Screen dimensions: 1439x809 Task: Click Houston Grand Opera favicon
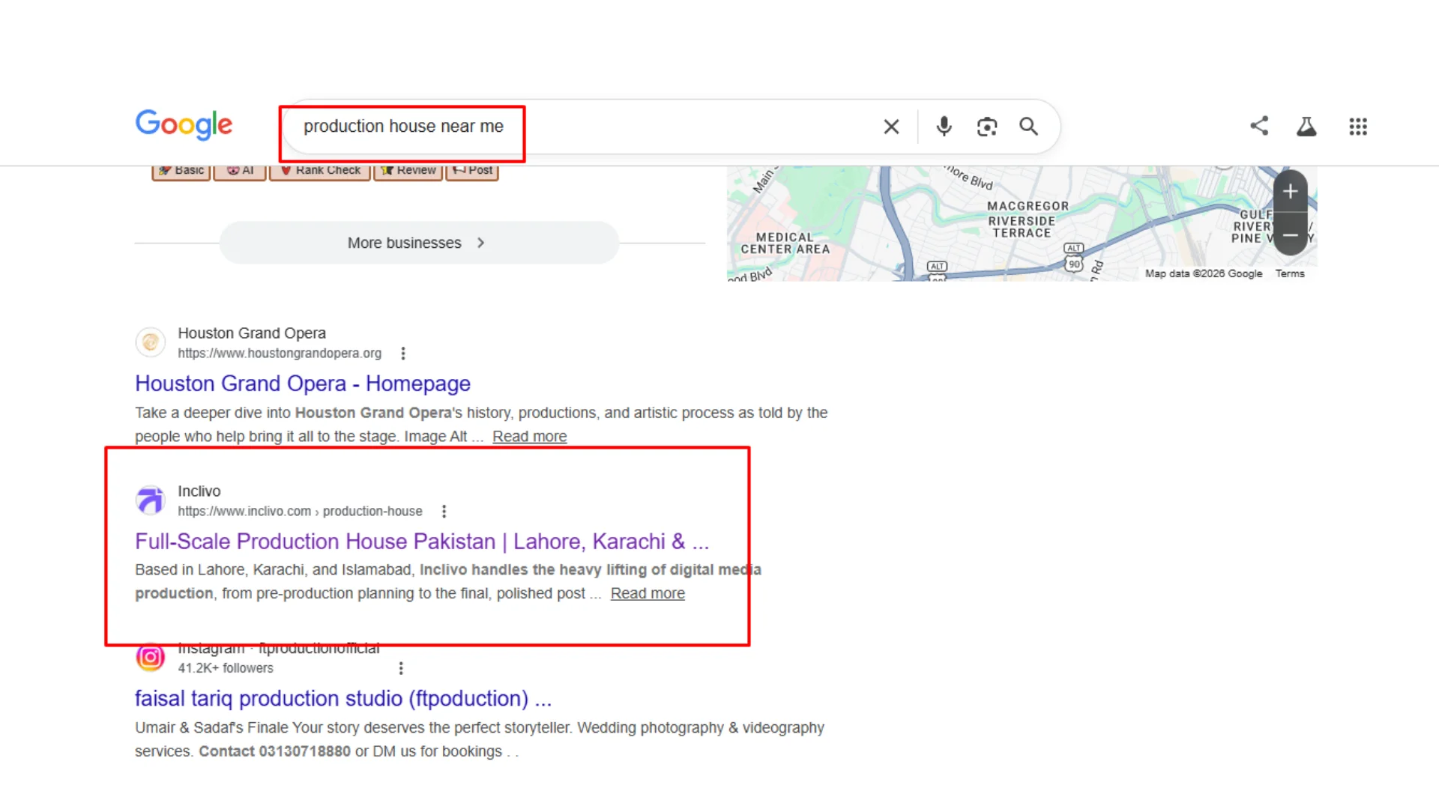(150, 342)
